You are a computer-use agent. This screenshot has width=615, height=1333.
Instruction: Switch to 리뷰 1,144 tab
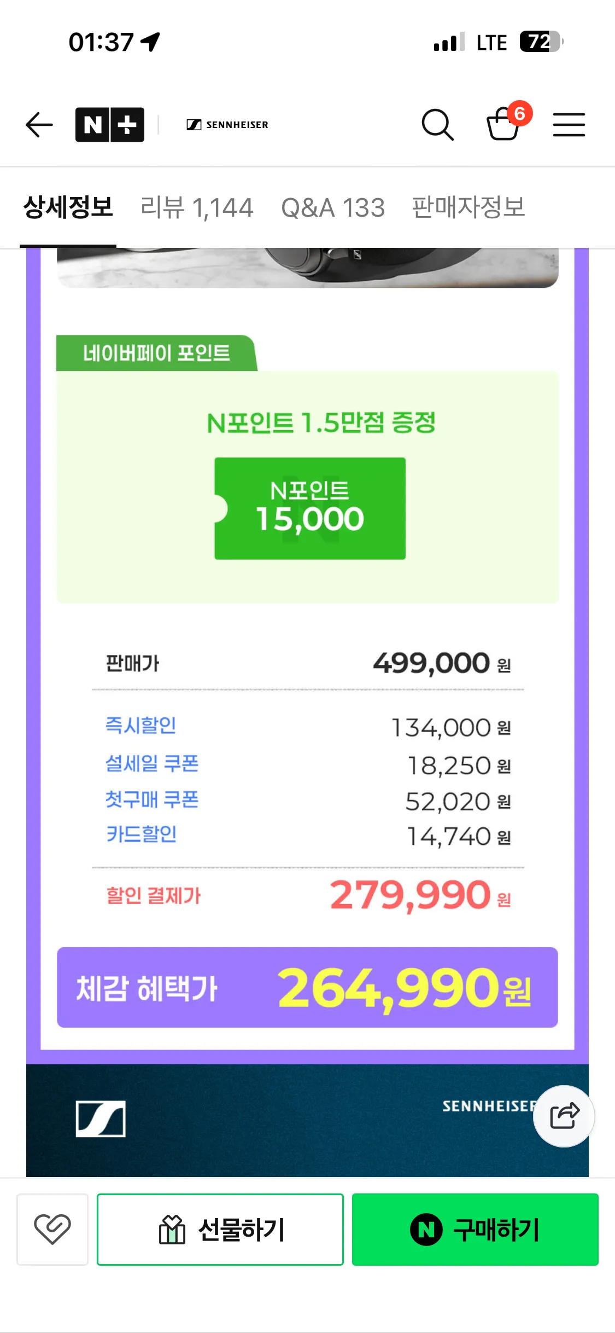tap(196, 208)
